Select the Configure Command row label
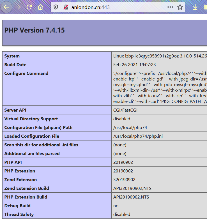The width and height of the screenshot is (207, 219). click(x=26, y=73)
